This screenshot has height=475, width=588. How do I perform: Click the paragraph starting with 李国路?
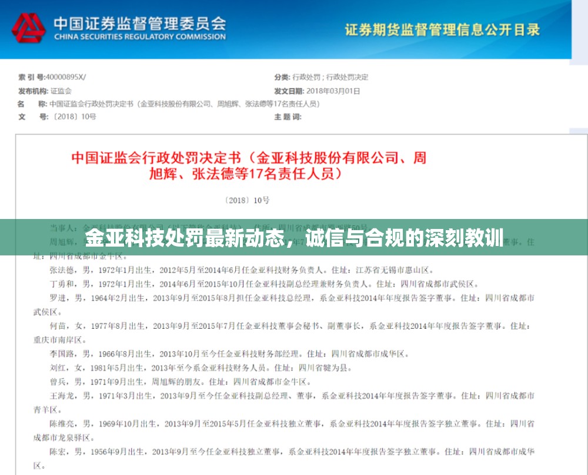pyautogui.click(x=229, y=353)
